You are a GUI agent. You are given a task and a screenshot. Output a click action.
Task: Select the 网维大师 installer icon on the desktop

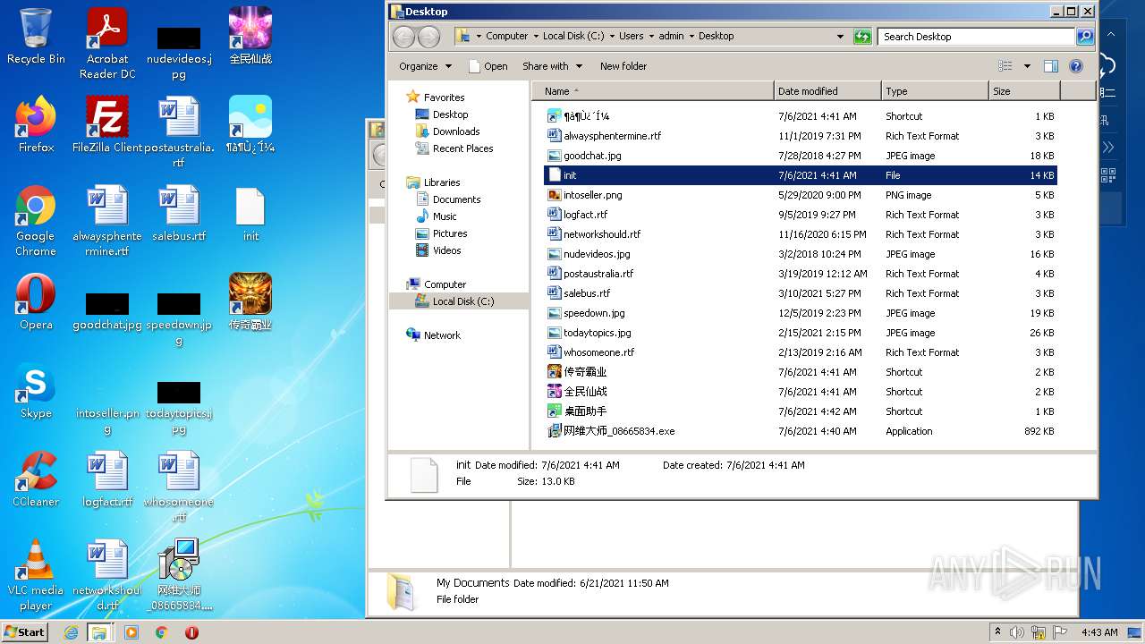coord(179,574)
